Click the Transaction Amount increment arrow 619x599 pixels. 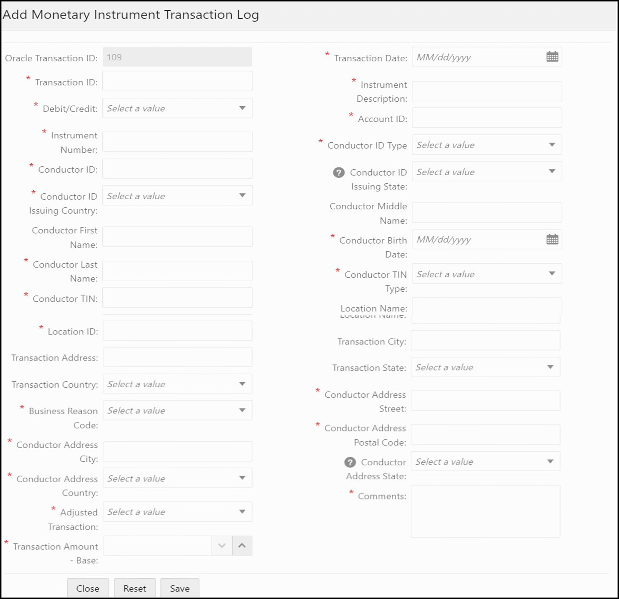[x=242, y=546]
